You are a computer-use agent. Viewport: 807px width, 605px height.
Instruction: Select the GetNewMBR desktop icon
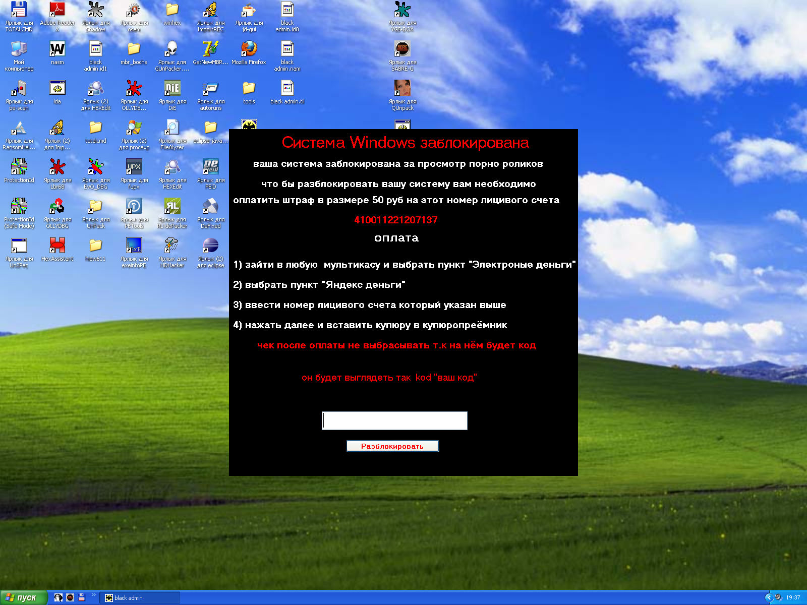[211, 48]
